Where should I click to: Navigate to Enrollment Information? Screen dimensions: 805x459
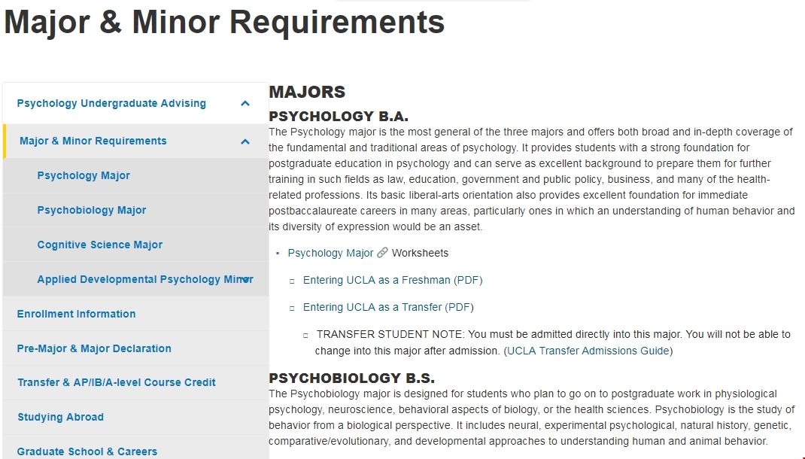coord(77,314)
